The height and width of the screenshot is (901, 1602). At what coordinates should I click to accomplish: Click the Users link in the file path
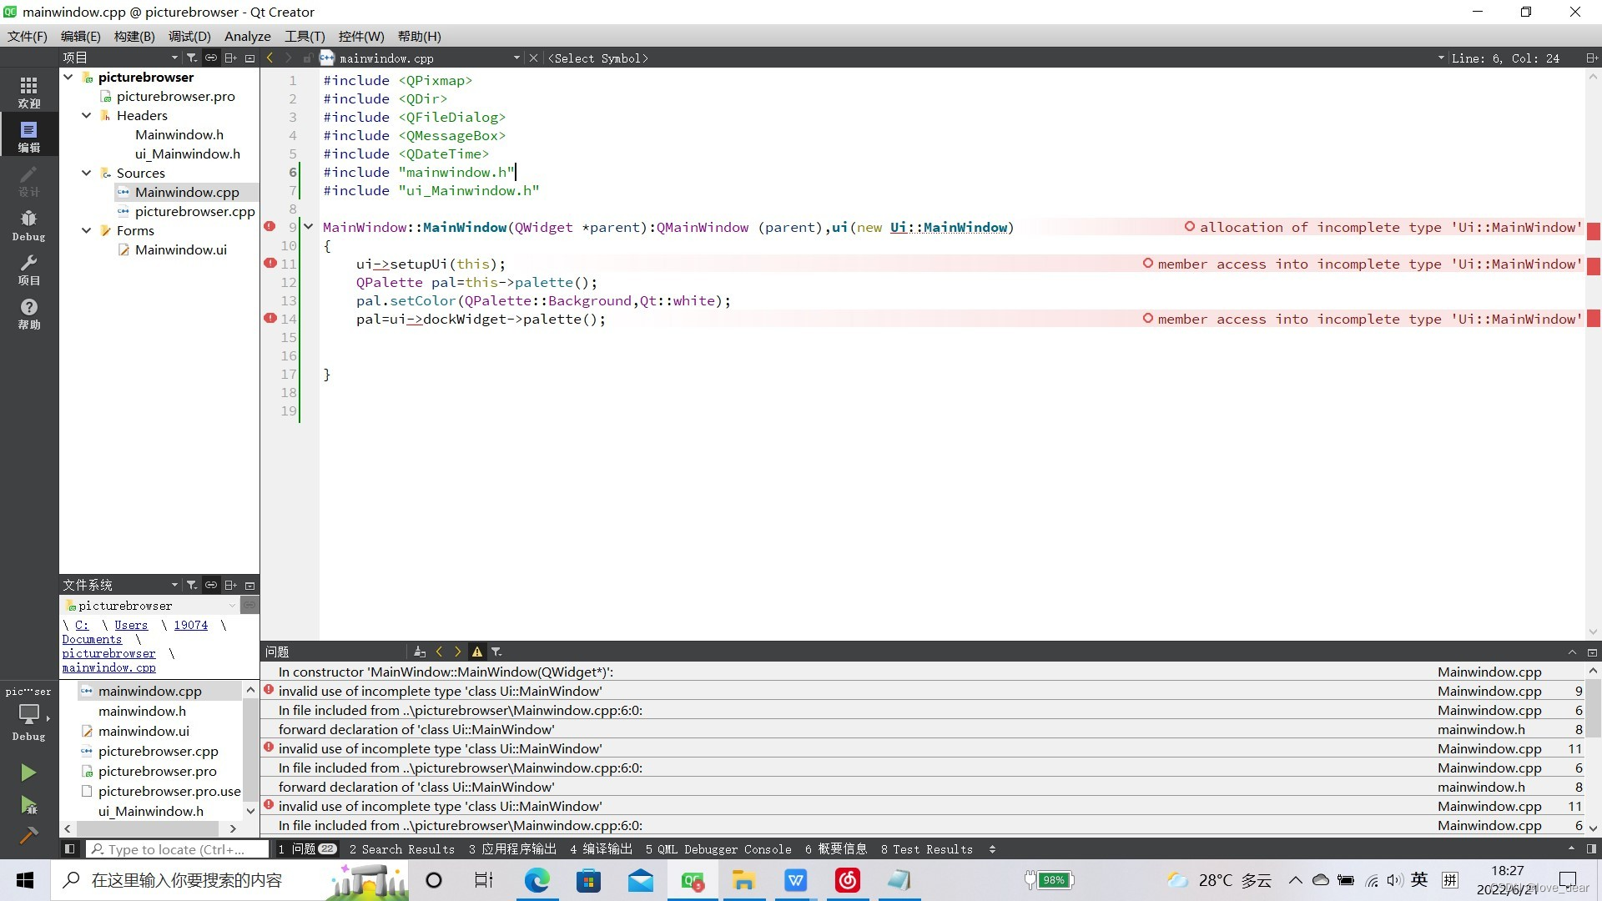pyautogui.click(x=130, y=625)
